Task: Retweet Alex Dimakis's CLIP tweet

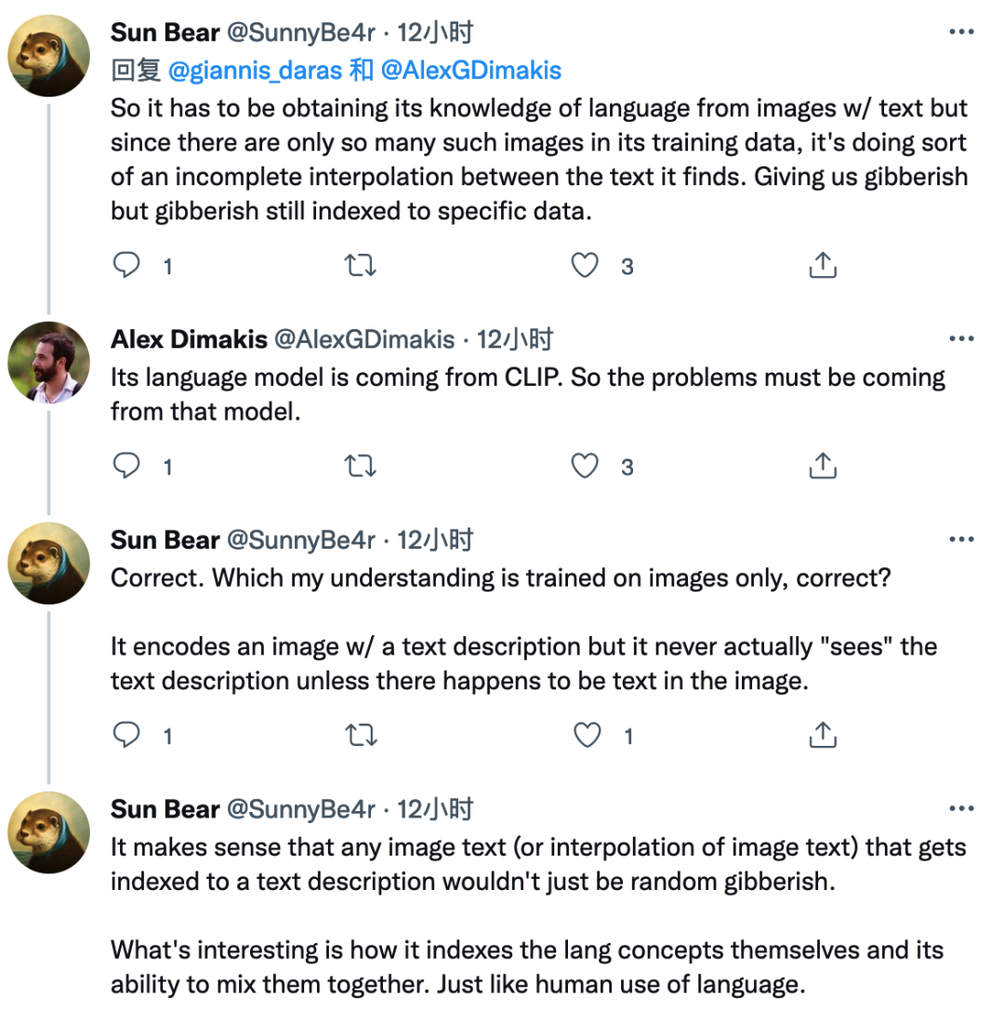Action: click(x=360, y=466)
